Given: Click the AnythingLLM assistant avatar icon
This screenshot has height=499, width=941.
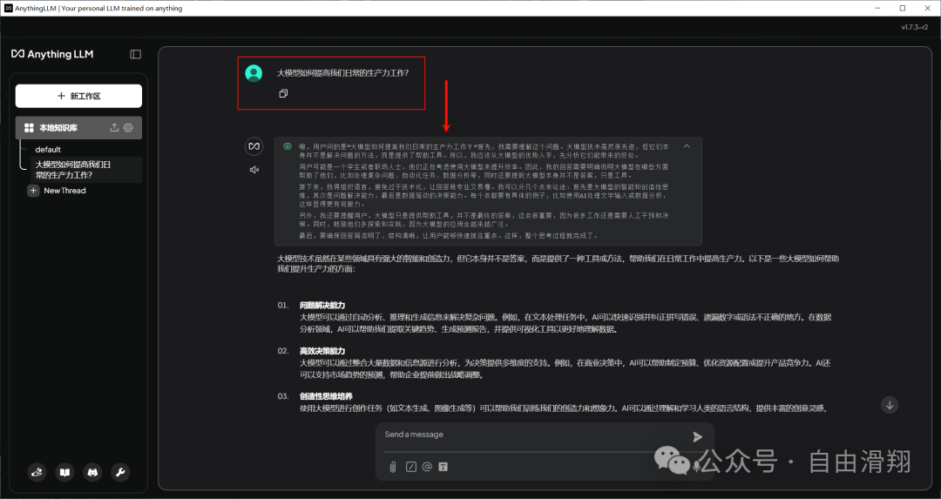Looking at the screenshot, I should (x=254, y=146).
